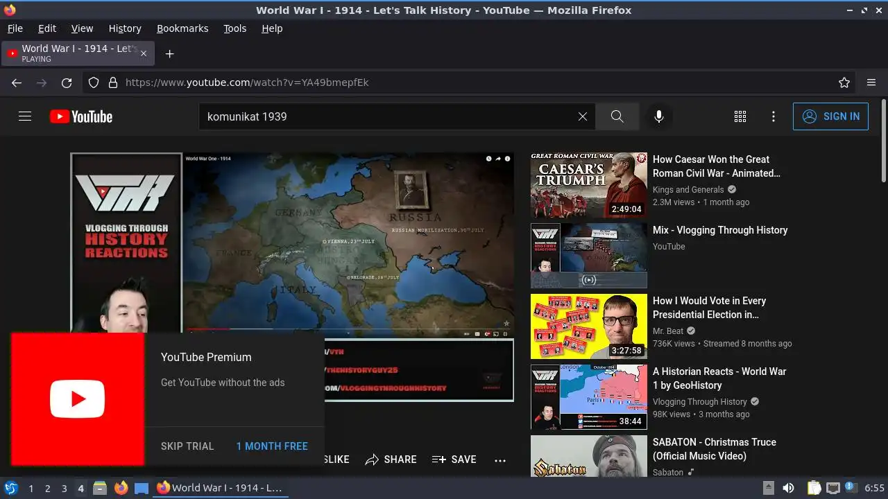This screenshot has height=499, width=888.
Task: Click the page's vertical scrollbar
Action: (x=883, y=142)
